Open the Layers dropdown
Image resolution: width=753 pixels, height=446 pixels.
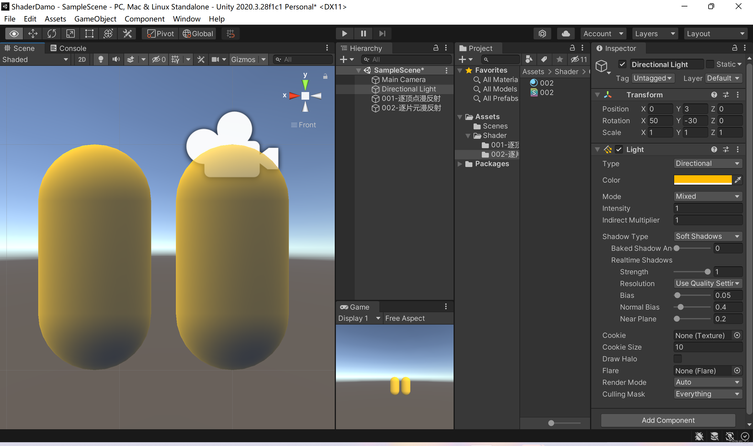(655, 34)
